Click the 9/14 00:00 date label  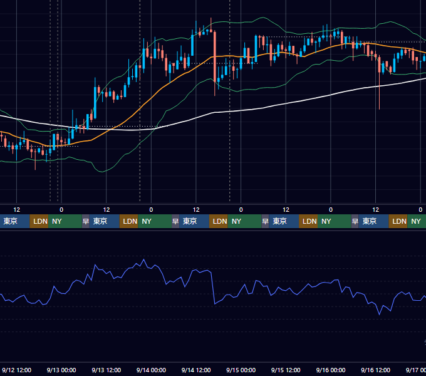[x=151, y=370]
